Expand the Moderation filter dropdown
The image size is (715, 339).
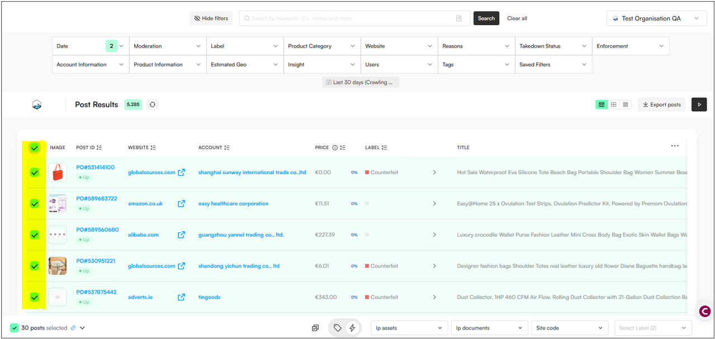tap(168, 46)
